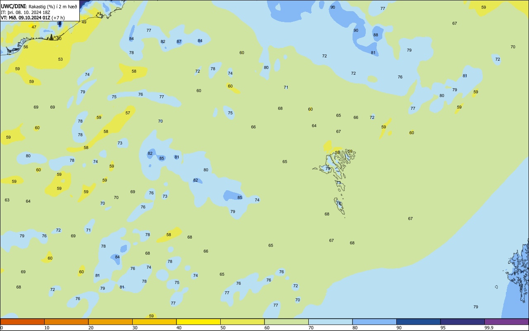Select the 'VT: Mið. 09.10.2024 01Z' valid time
Image resolution: width=529 pixels, height=331 pixels.
(26, 18)
